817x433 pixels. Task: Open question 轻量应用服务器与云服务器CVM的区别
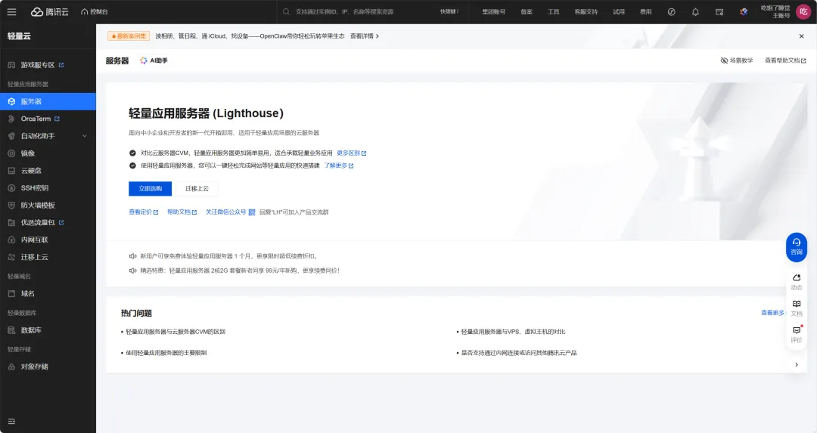(x=175, y=332)
